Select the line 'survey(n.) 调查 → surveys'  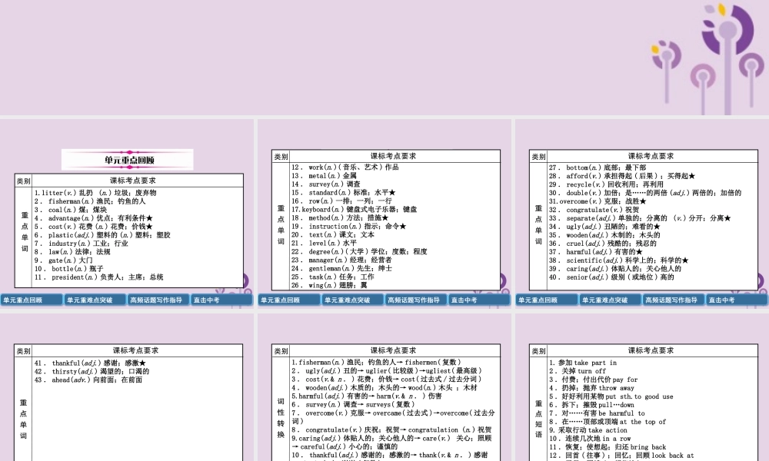tap(354, 405)
